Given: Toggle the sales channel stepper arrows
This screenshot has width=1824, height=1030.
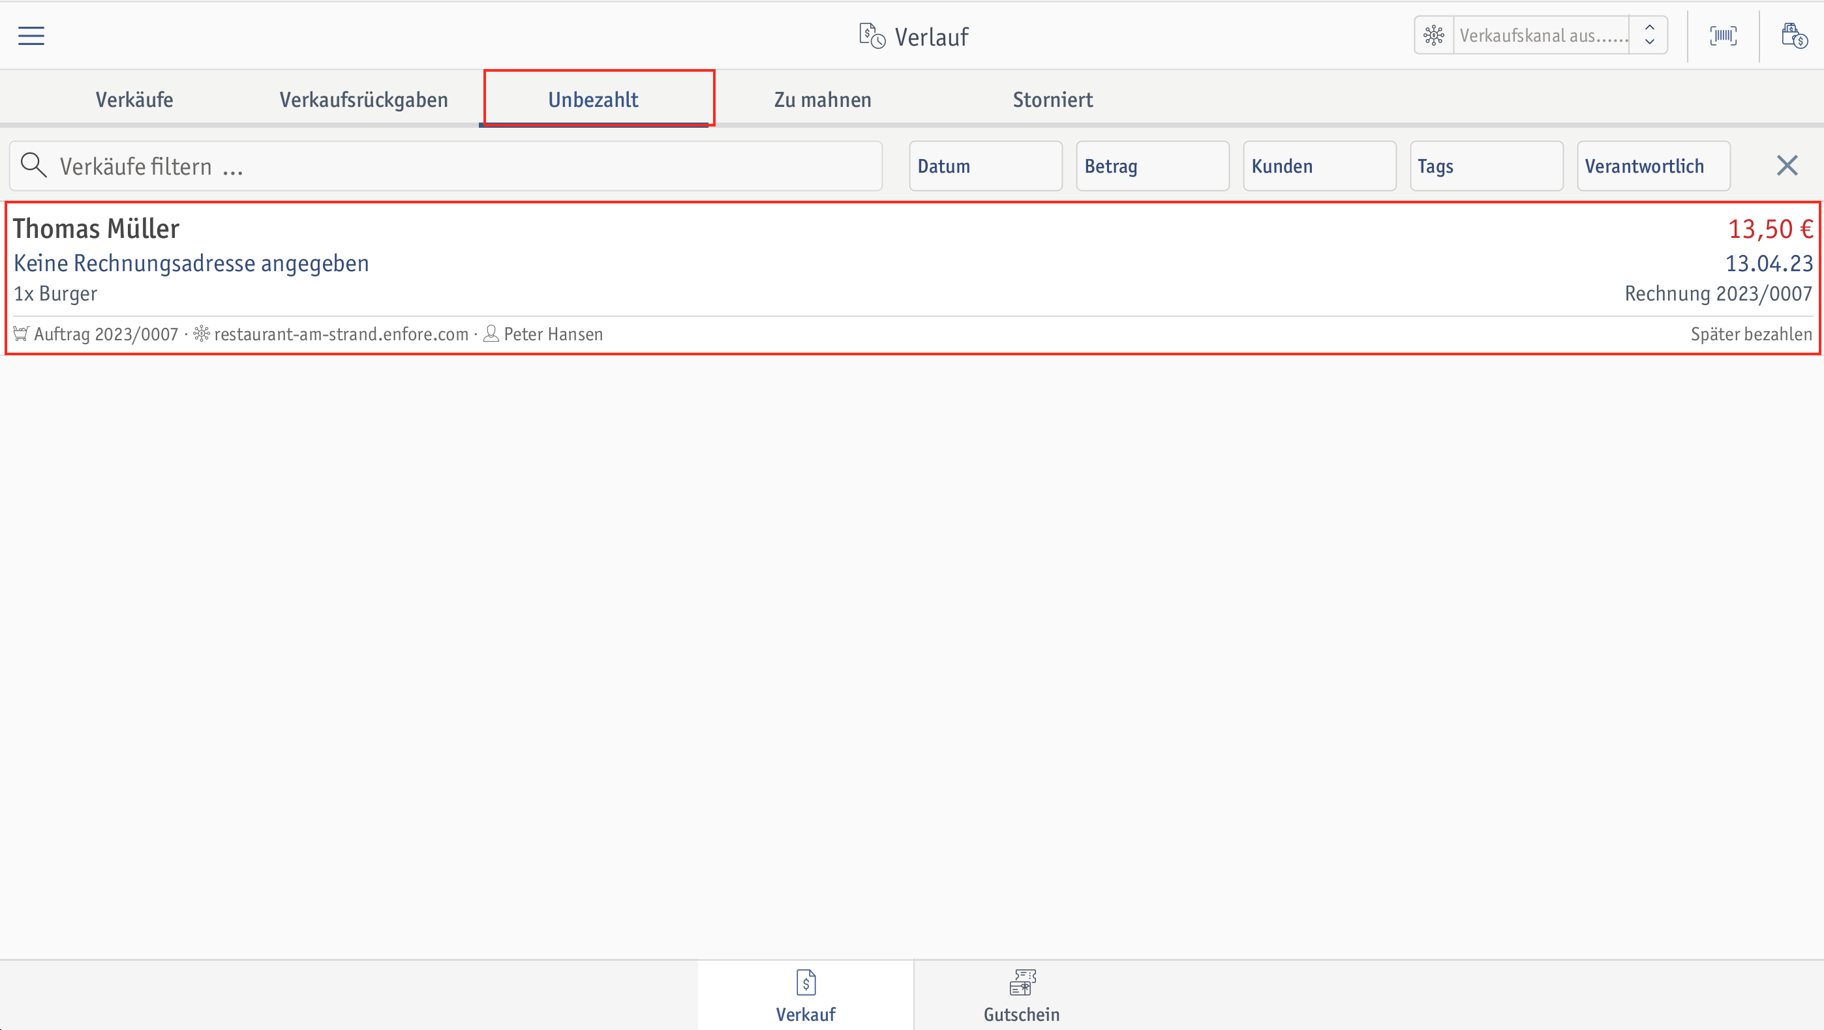Looking at the screenshot, I should click(1649, 35).
